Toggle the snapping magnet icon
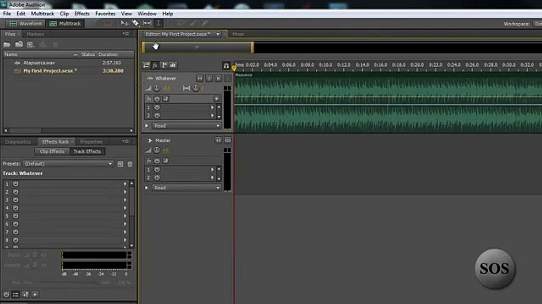This screenshot has width=542, height=304. coord(226,66)
